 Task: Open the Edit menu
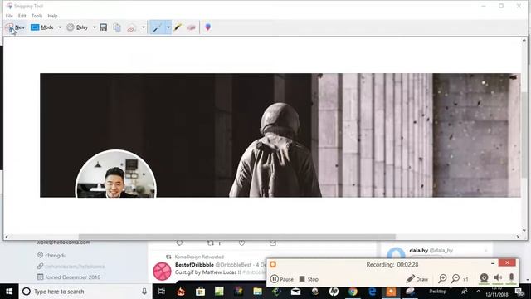click(x=22, y=16)
